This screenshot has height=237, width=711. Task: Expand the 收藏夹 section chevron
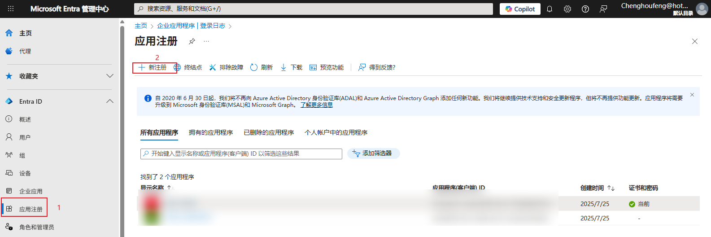click(110, 76)
